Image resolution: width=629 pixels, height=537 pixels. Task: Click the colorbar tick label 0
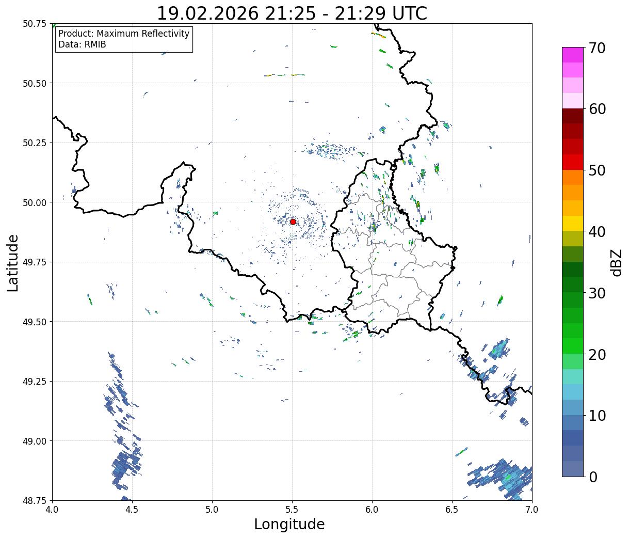tap(593, 477)
